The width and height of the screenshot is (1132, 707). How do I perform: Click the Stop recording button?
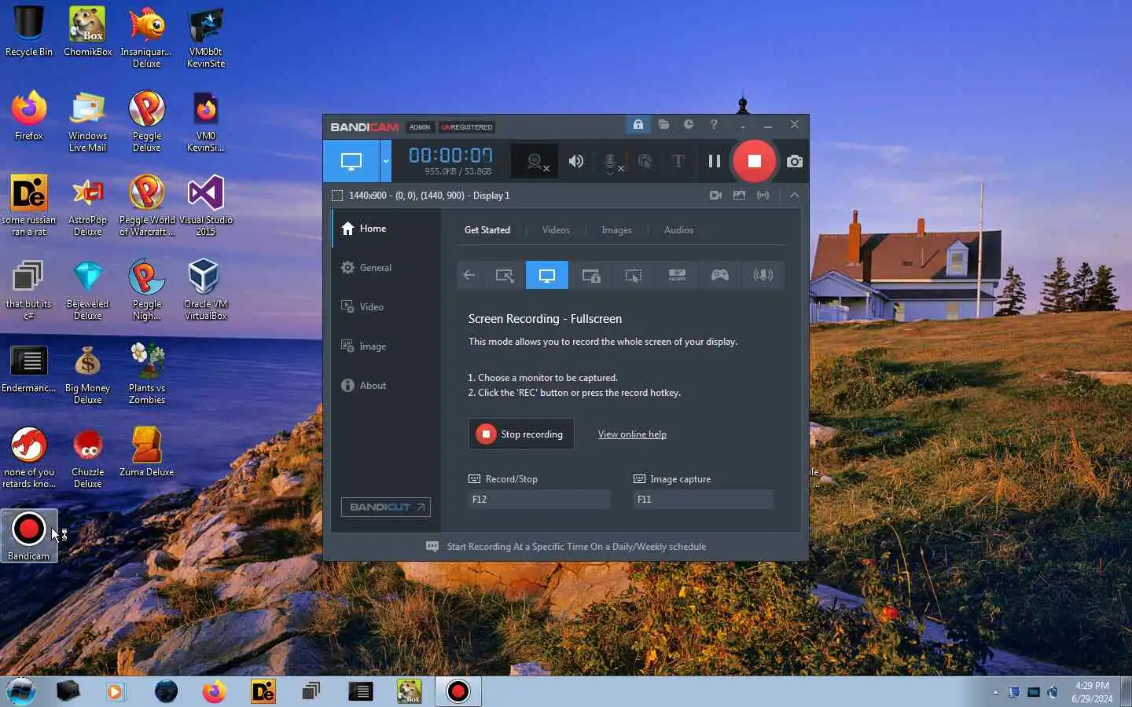pos(521,434)
